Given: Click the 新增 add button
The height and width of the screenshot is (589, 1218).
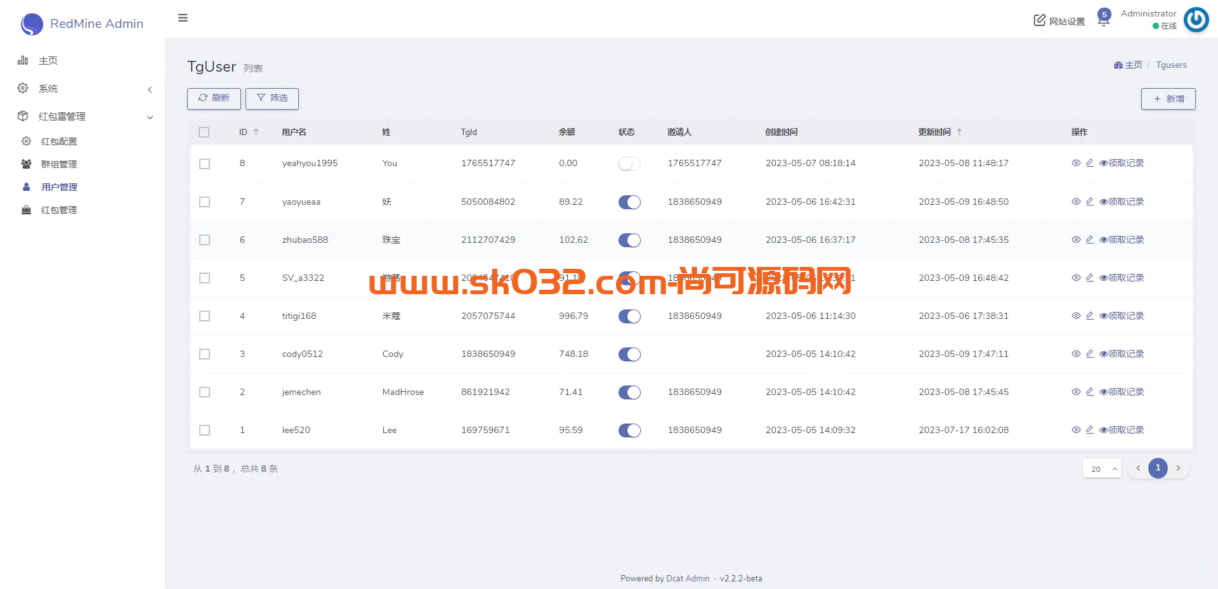Looking at the screenshot, I should point(1168,99).
